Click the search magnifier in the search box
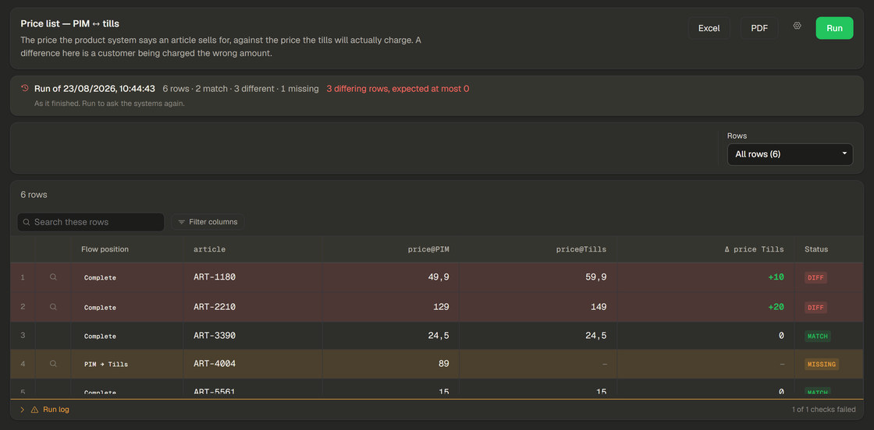 (27, 222)
